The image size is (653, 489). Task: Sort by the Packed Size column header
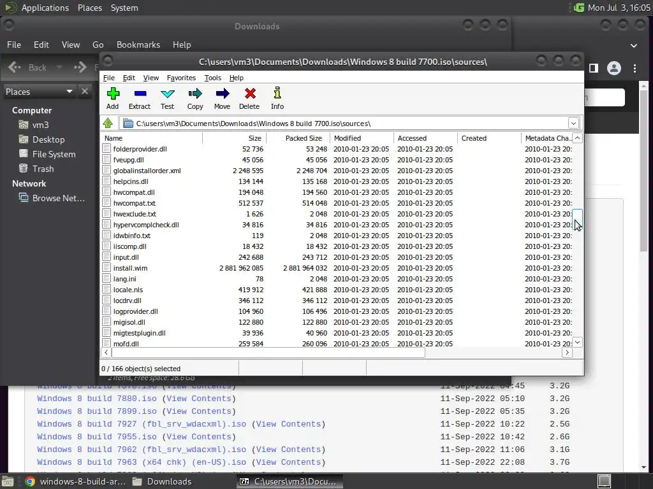click(298, 138)
